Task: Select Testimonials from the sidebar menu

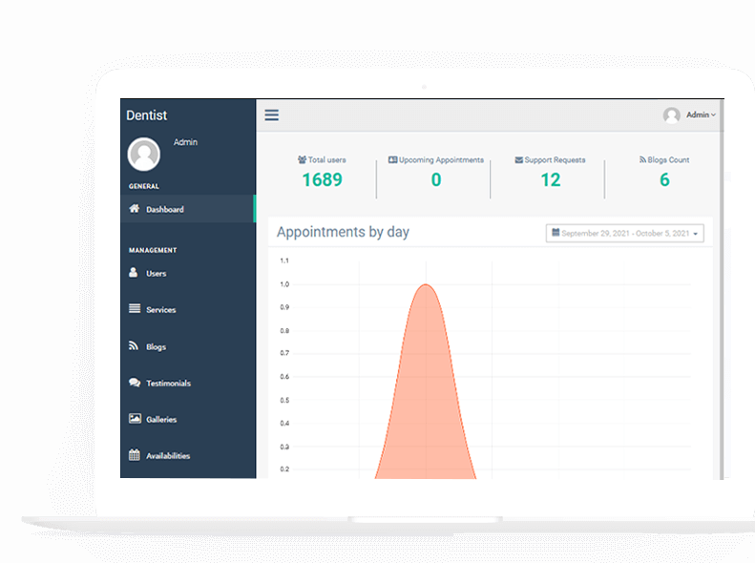Action: [168, 384]
